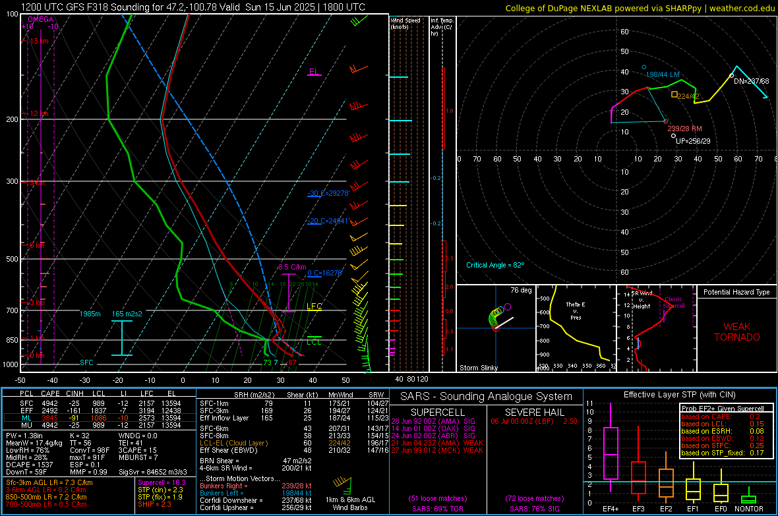778x516 pixels.
Task: Click the 198/44 LM hodograph label
Action: click(x=663, y=74)
